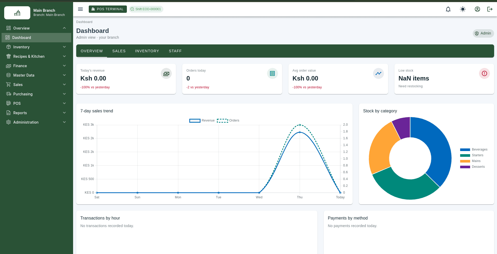Expand the Administration menu chevron

coord(64,122)
